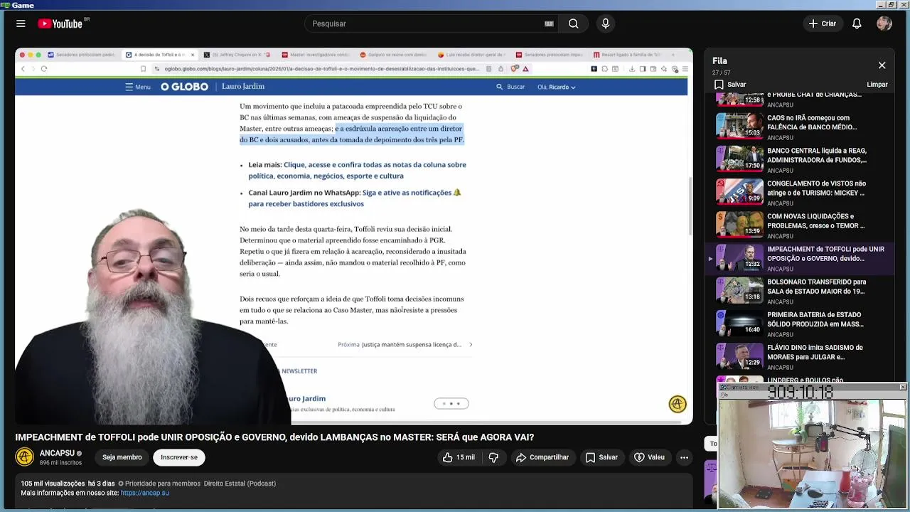The image size is (910, 512).
Task: Clear the queue with Limpar
Action: 877,85
